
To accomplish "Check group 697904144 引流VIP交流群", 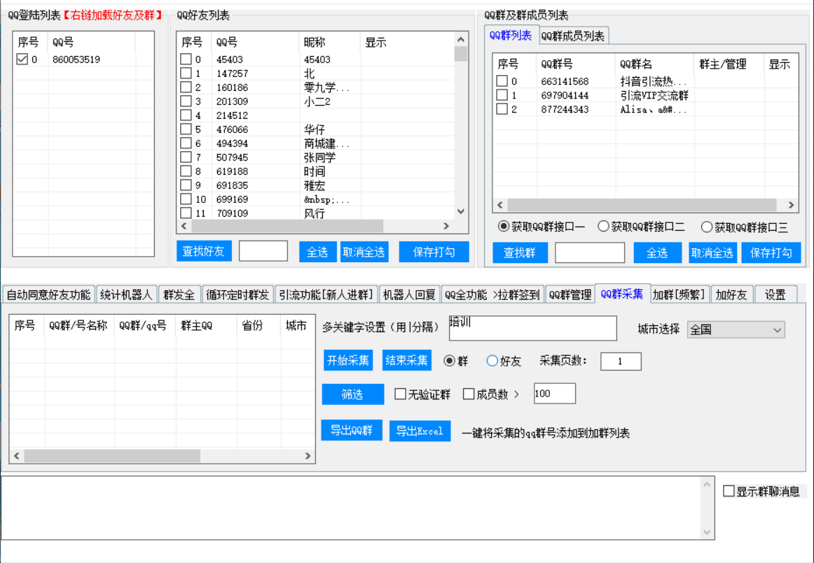I will 502,95.
